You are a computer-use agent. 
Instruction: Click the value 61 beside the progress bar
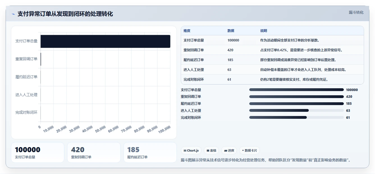coord(348,118)
